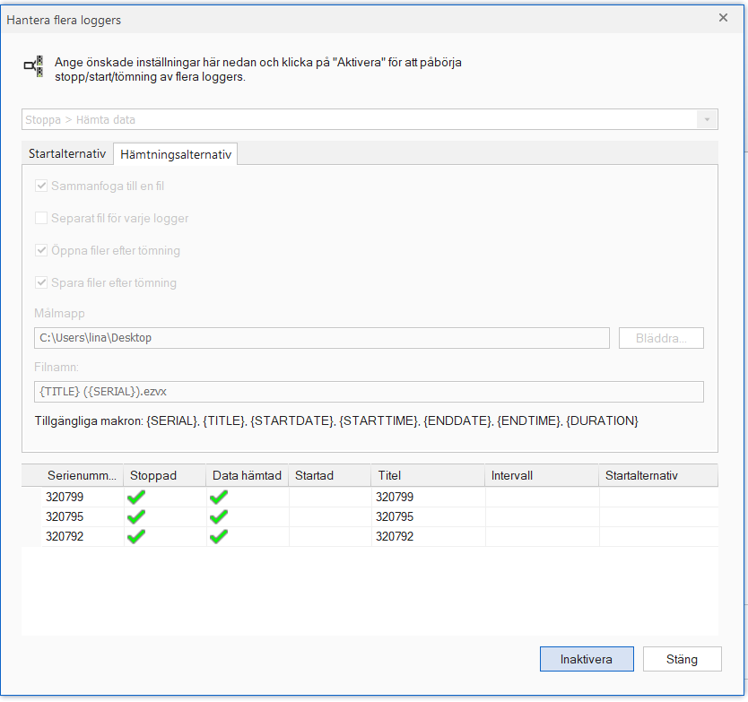Click Stoppad checkmark for logger 320795
Screen dimensions: 748x702
pos(136,516)
